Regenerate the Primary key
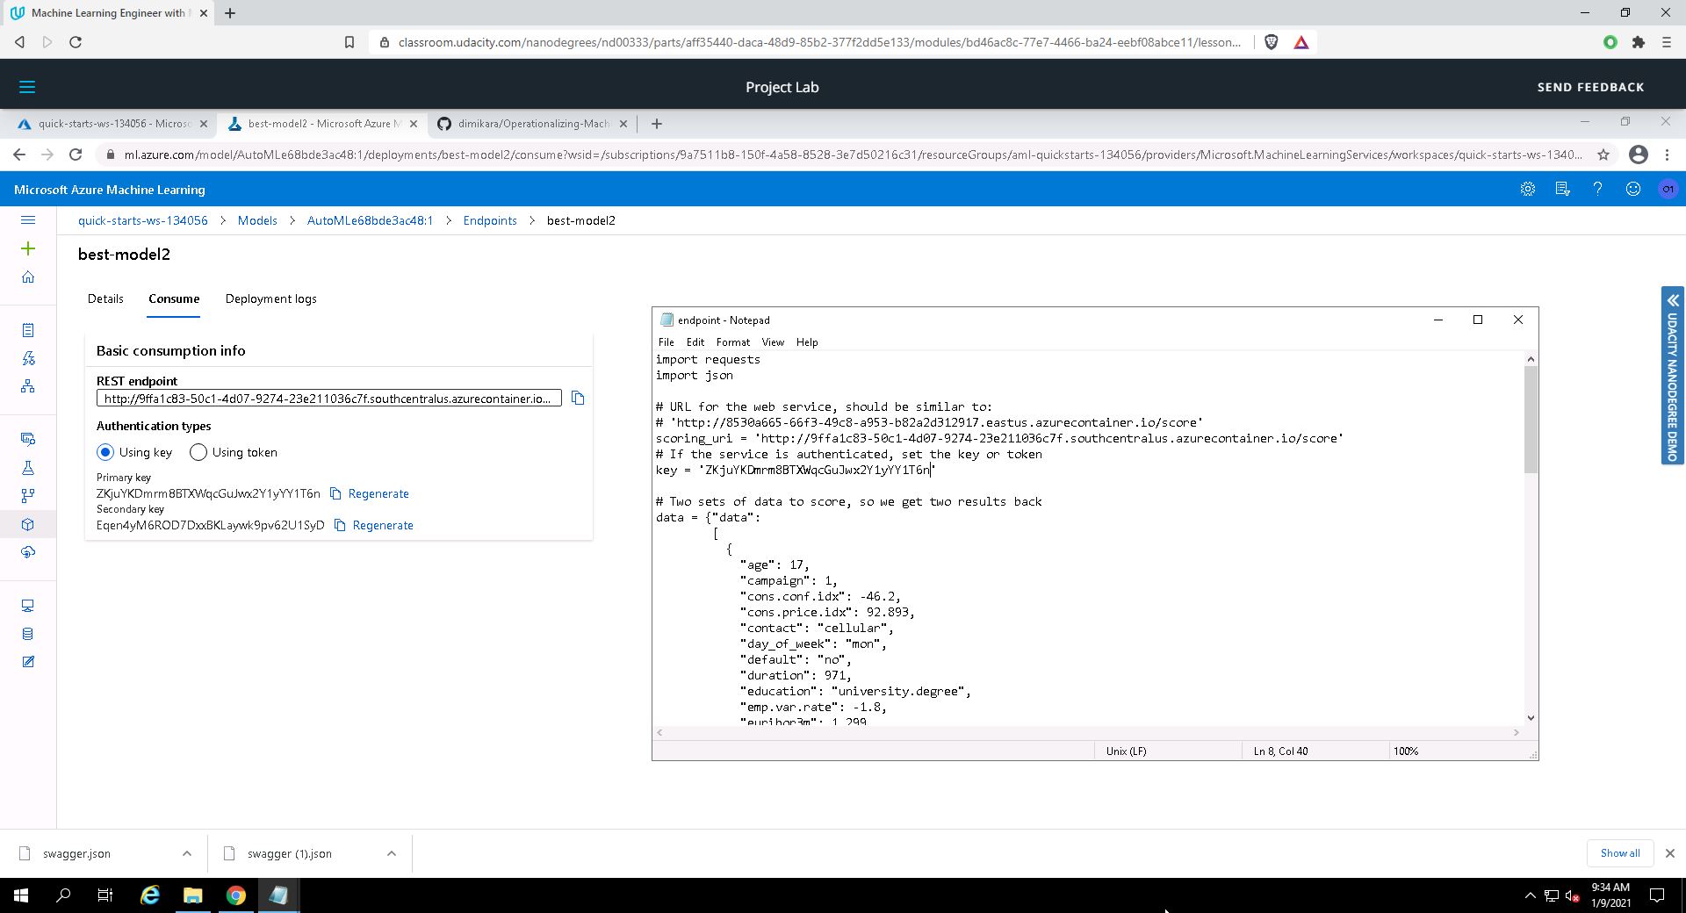This screenshot has width=1686, height=913. click(x=378, y=493)
